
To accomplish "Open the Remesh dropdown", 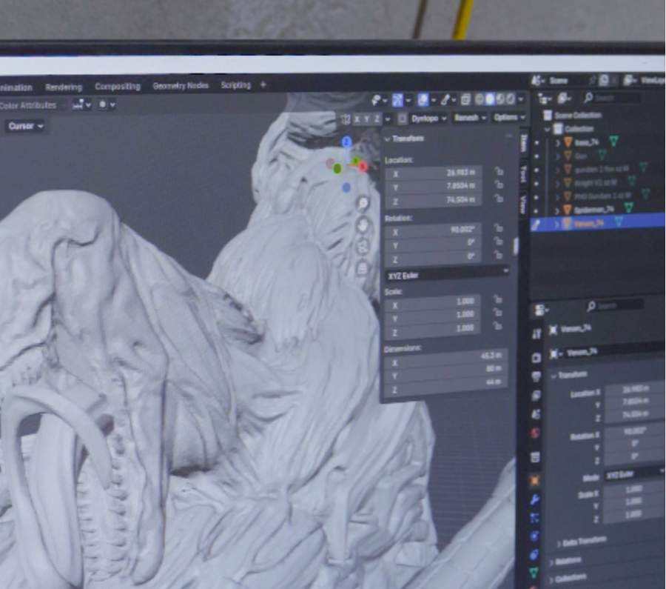I will pyautogui.click(x=470, y=118).
